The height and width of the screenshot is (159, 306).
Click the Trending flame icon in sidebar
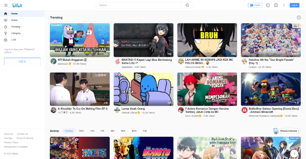point(6,27)
